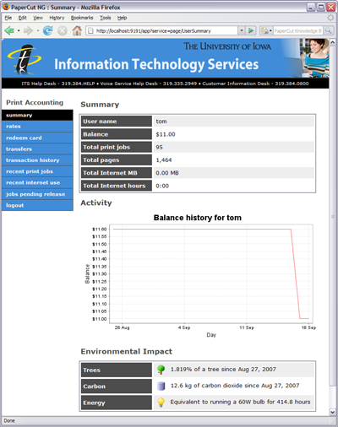The image size is (338, 427).
Task: Expand the address bar URL dropdown
Action: point(242,30)
